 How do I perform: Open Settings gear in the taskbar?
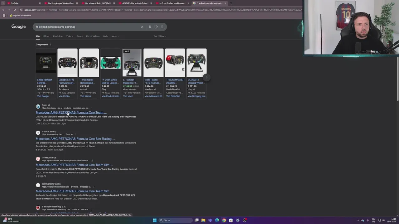tap(238, 220)
